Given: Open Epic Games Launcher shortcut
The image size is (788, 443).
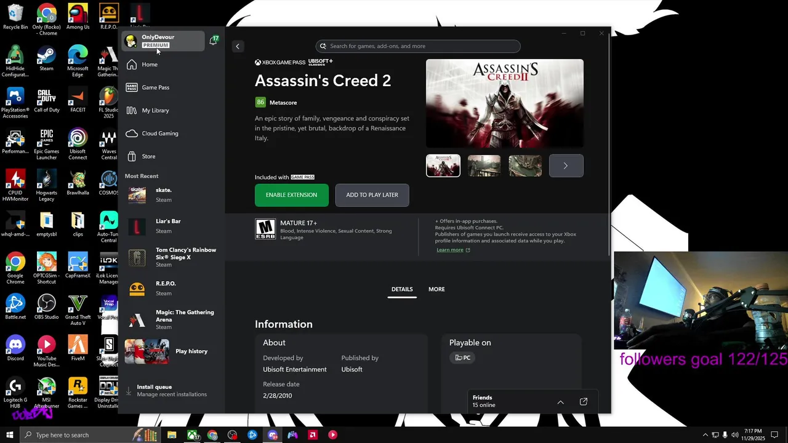Looking at the screenshot, I should click(46, 145).
